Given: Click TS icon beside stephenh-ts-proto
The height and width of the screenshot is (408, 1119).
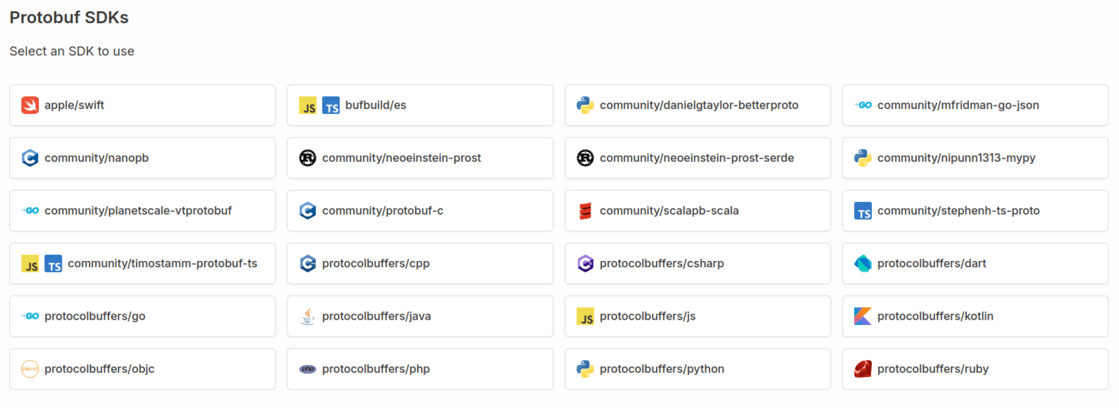Looking at the screenshot, I should (x=863, y=211).
